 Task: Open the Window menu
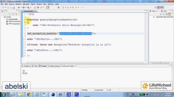[x=51, y=4]
